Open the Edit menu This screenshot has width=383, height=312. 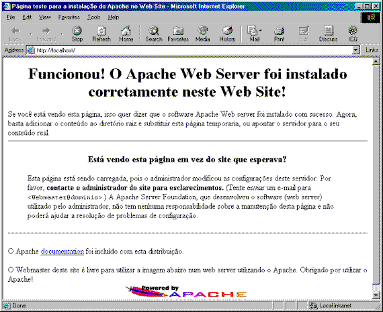coord(27,17)
